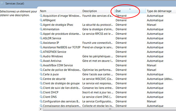Click the Services (local) magnifier icon
Image resolution: width=176 pixels, height=111 pixels.
[2, 3]
